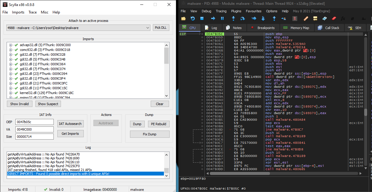Image resolution: width=372 pixels, height=192 pixels.
Task: Toggle breakpoint dot at address 0047B0DD
Action: pyautogui.click(x=203, y=169)
